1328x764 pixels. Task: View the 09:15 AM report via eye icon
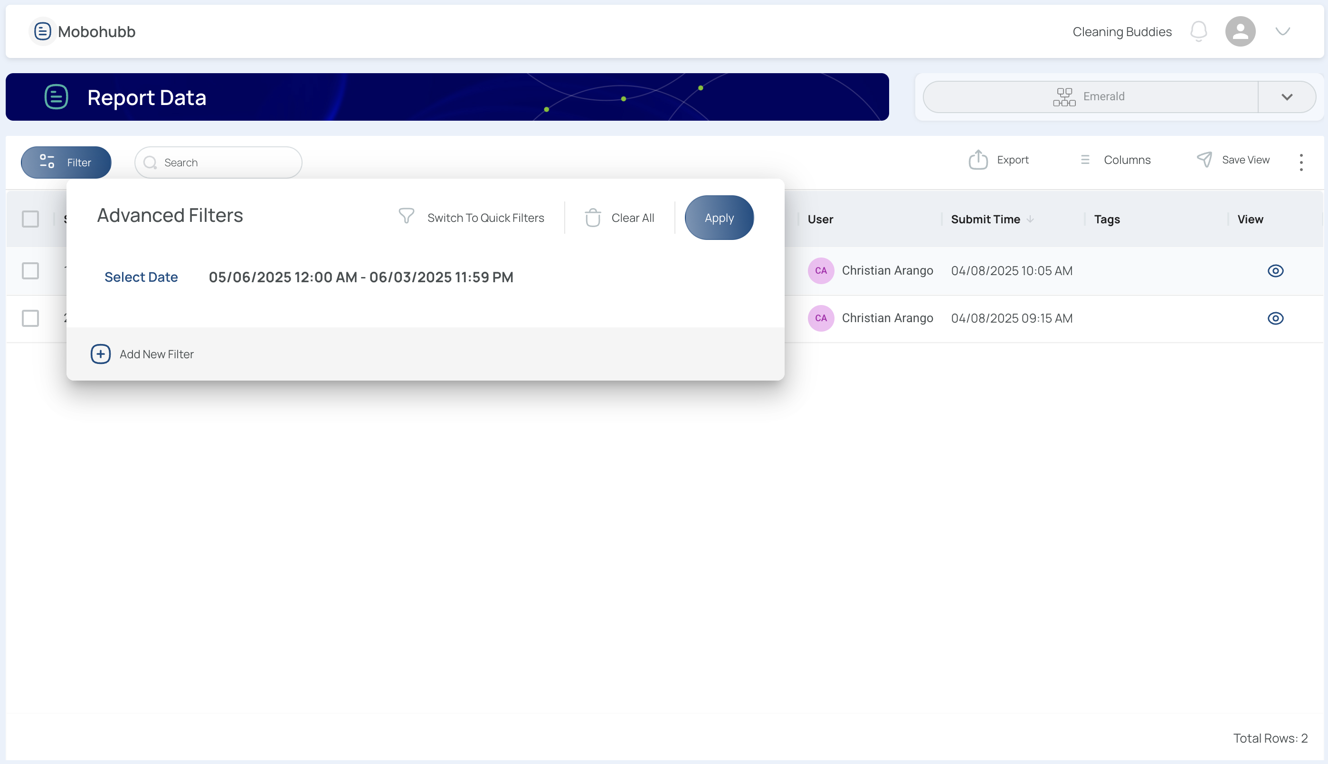tap(1275, 318)
